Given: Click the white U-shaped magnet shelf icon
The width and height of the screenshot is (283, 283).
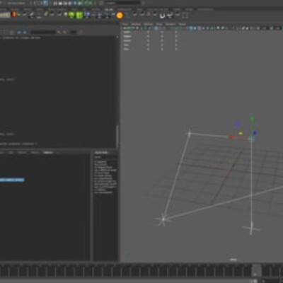Looking at the screenshot, I should point(162,16).
